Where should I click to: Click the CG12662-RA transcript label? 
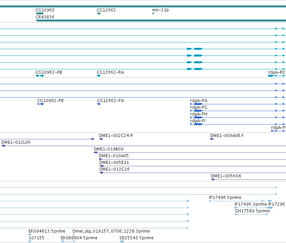110,72
